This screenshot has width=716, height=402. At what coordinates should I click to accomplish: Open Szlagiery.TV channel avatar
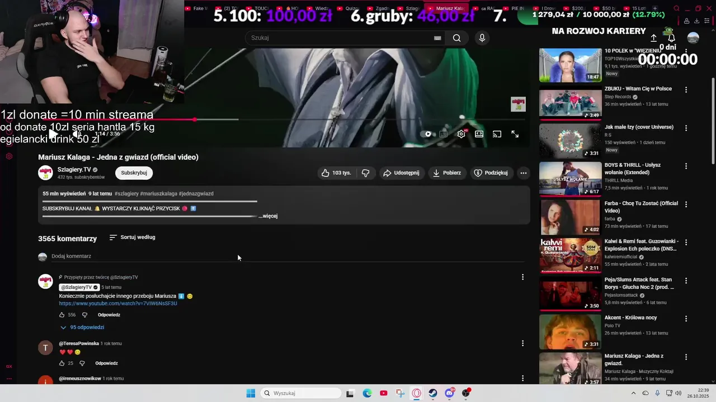[x=45, y=173]
